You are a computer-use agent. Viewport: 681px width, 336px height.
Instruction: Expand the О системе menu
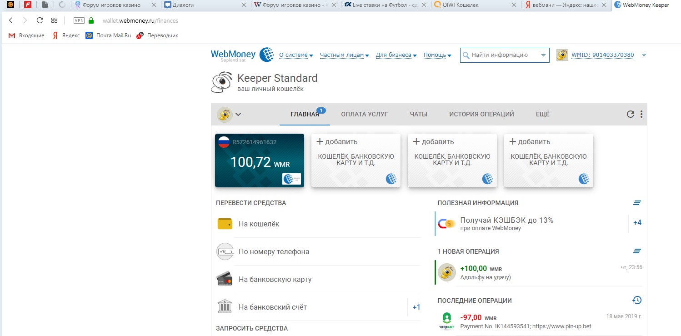coord(296,55)
